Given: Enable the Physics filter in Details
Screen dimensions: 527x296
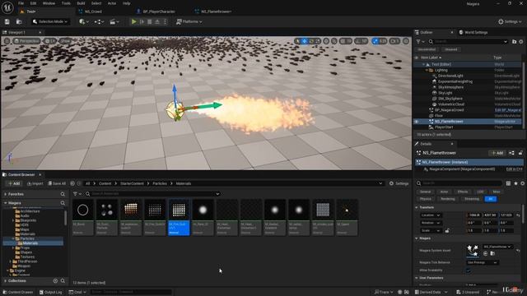Looking at the screenshot, I should [426, 199].
